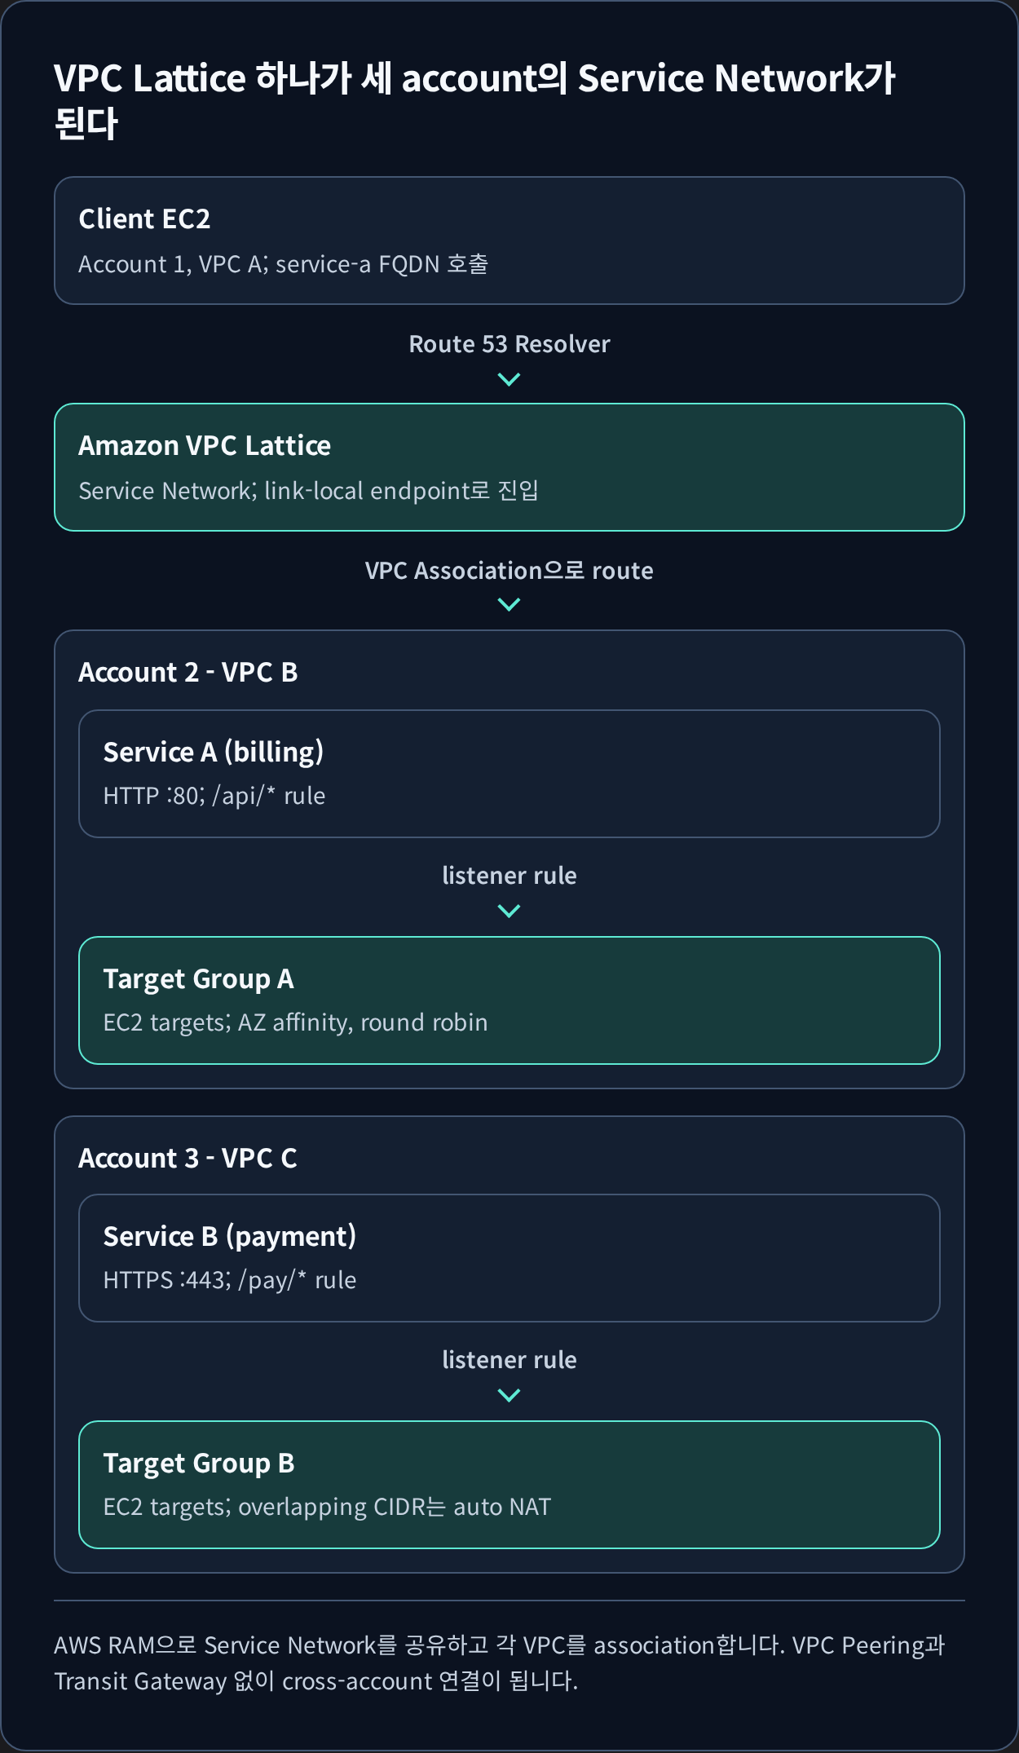The image size is (1019, 1753).
Task: Click the diagram title about VPC Lattice
Action: [474, 101]
